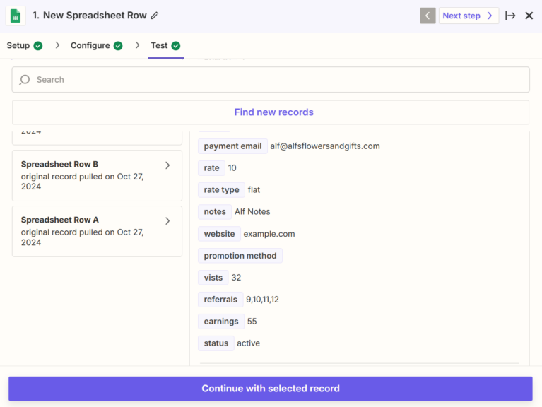This screenshot has height=407, width=542.
Task: Click the example.com value
Action: [x=269, y=234]
